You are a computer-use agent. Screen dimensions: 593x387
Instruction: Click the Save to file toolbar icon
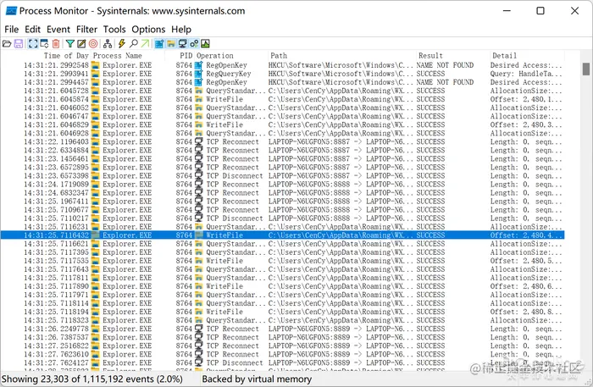point(19,44)
